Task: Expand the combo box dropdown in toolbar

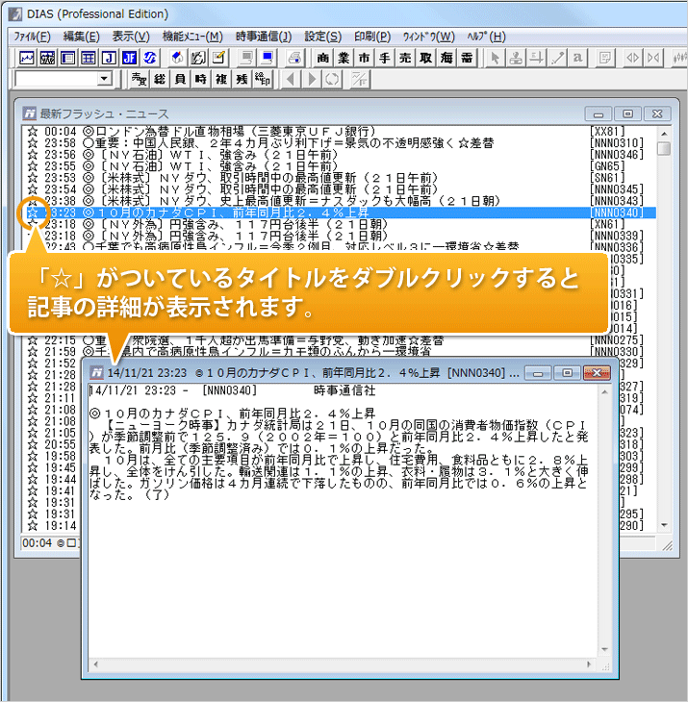Action: (105, 79)
